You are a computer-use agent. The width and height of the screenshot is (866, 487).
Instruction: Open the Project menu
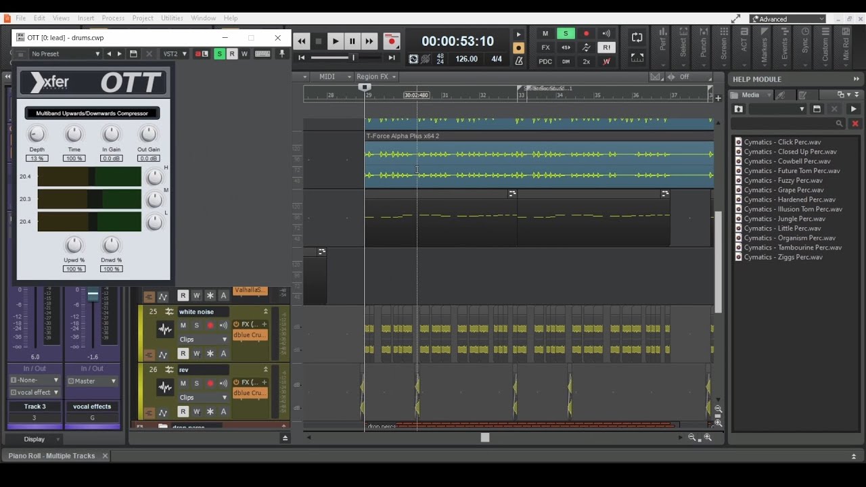point(142,18)
